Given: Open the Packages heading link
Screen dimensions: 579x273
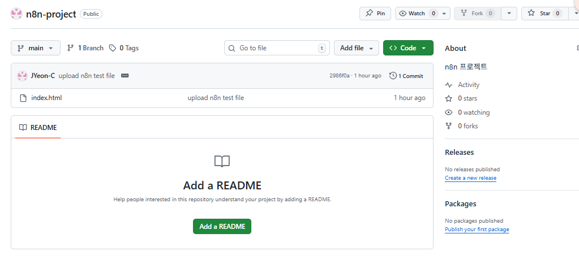Looking at the screenshot, I should coord(461,204).
